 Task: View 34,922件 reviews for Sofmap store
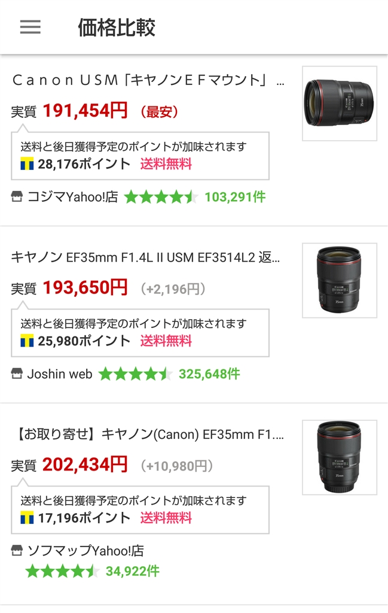pyautogui.click(x=133, y=571)
